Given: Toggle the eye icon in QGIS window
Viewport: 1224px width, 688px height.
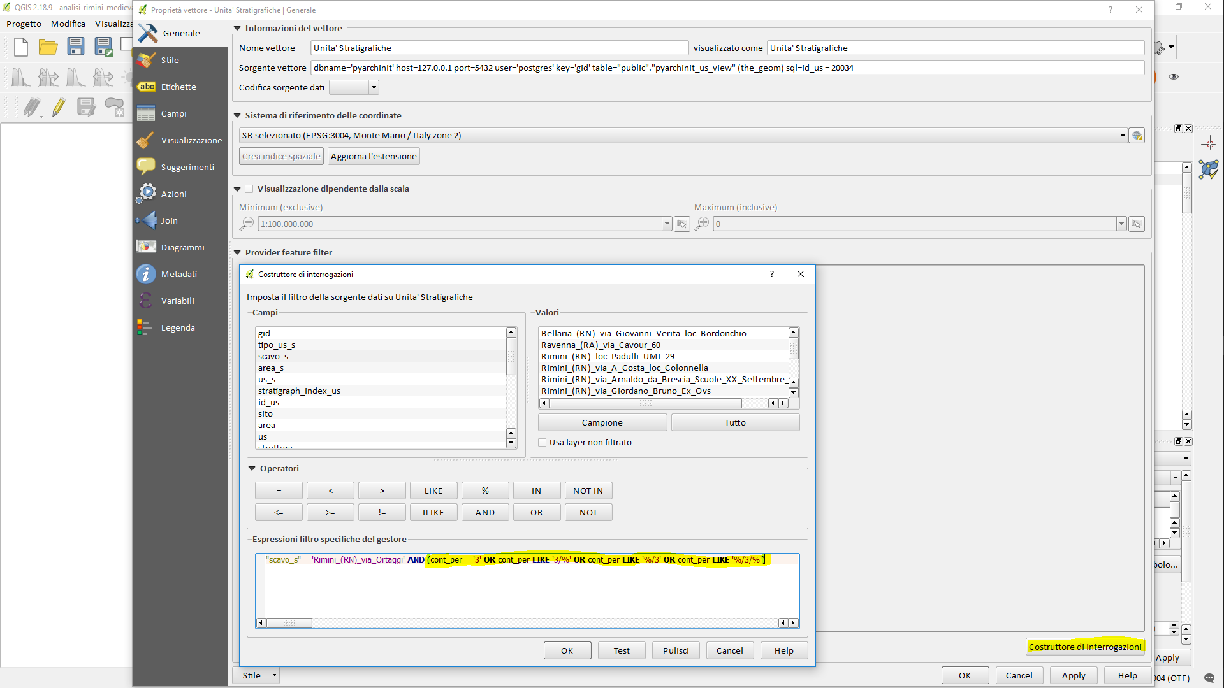Looking at the screenshot, I should (1174, 76).
